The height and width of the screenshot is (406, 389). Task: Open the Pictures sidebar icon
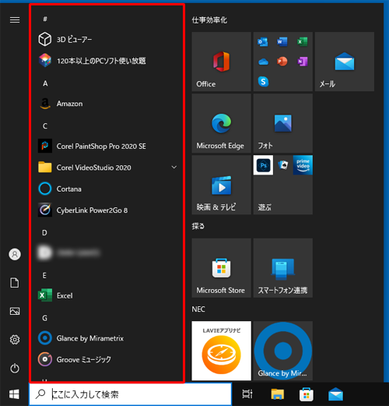pyautogui.click(x=15, y=311)
